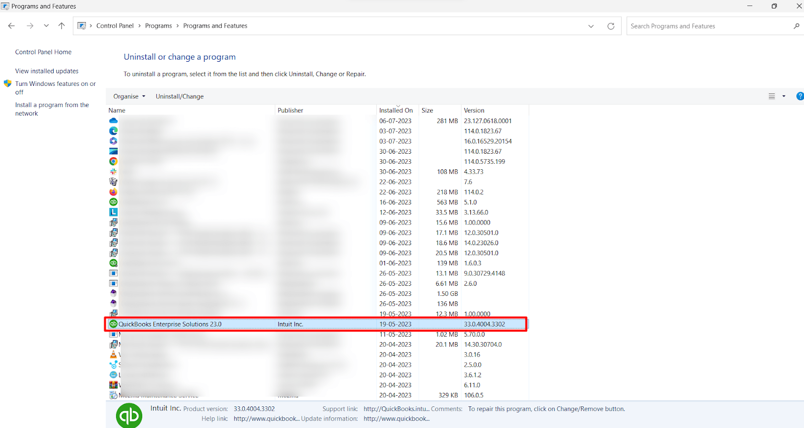Click the green QuickBooks icon in the 563 MB row
Viewport: 804px width, 428px height.
(114, 202)
